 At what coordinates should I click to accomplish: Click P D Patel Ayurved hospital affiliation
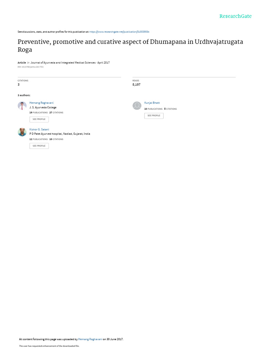click(x=60, y=134)
